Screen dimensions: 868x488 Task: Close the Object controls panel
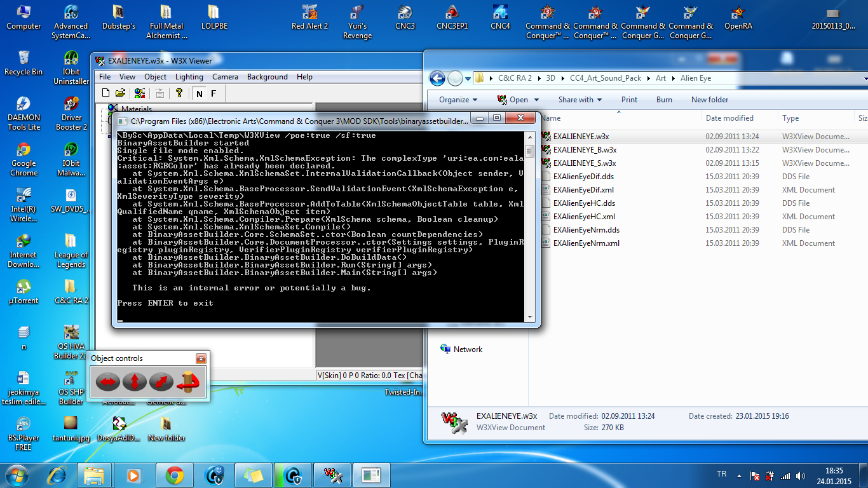[201, 358]
